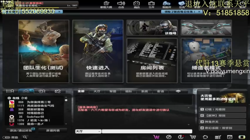Switch chat to the 组队 tab
This screenshot has width=250, height=140.
(x=128, y=91)
